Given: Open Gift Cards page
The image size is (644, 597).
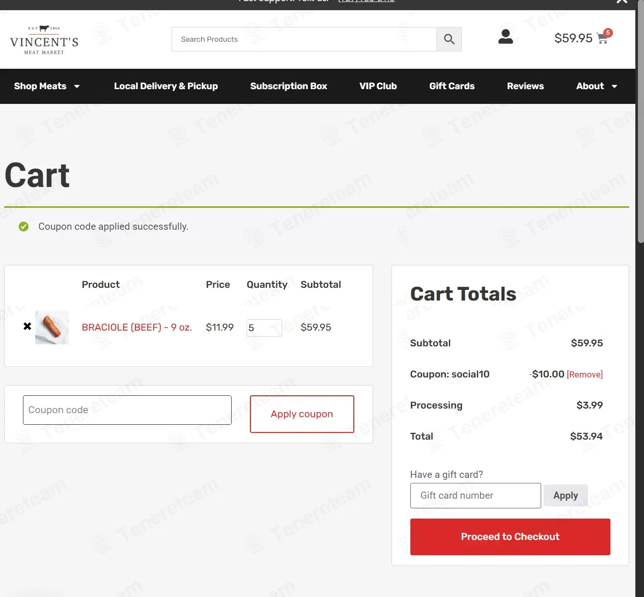Looking at the screenshot, I should pos(452,86).
